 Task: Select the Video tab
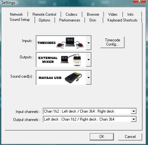point(113,14)
